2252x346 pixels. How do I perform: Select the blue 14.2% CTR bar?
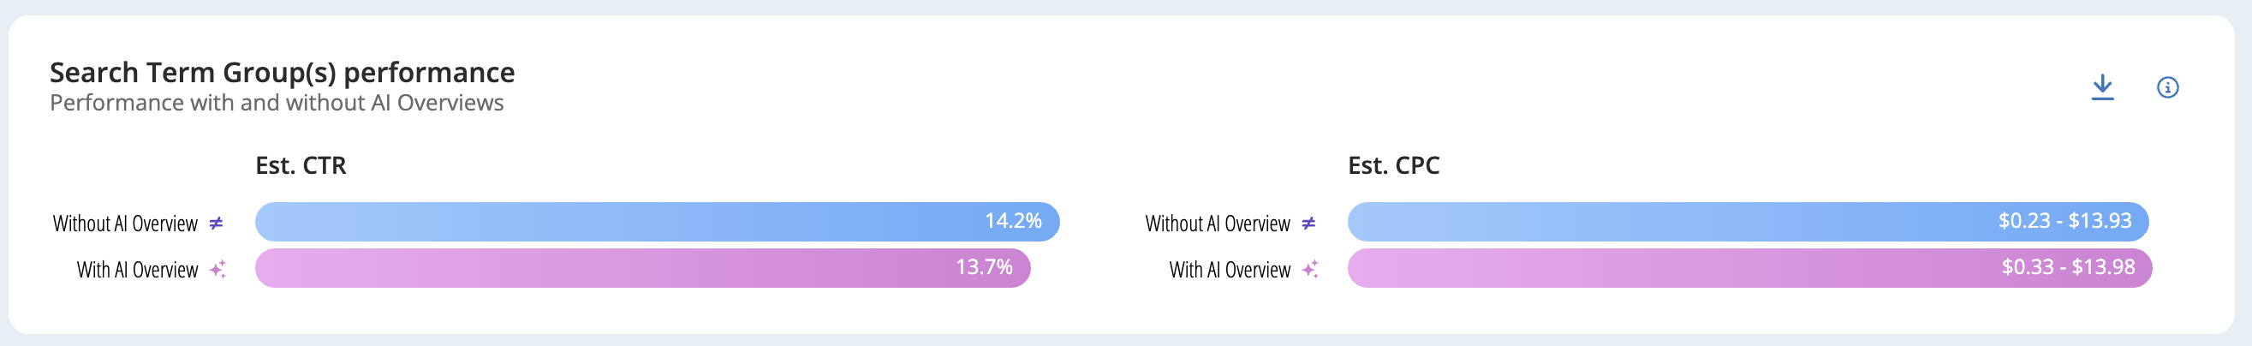[x=658, y=222]
